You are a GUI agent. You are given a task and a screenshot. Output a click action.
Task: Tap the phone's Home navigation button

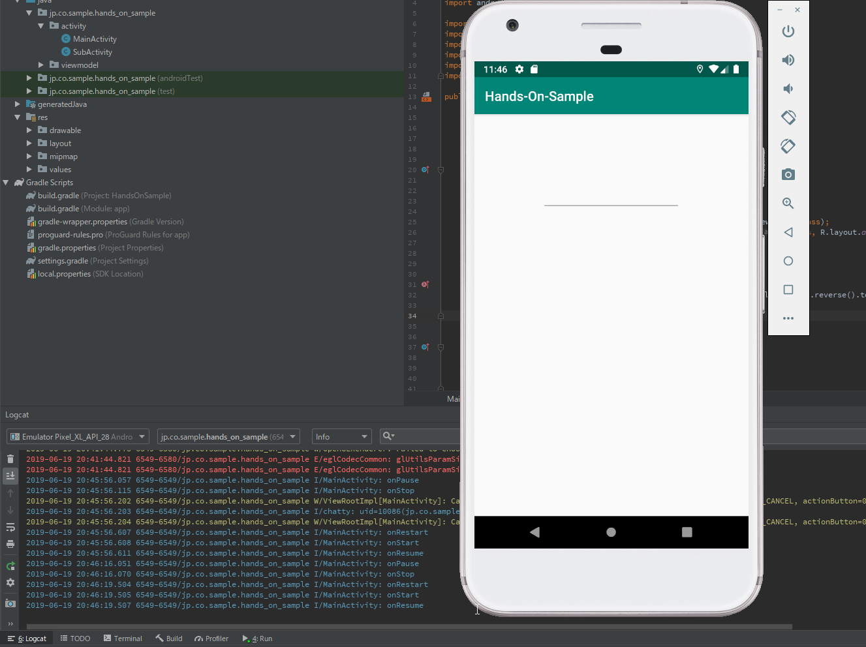[x=611, y=532]
